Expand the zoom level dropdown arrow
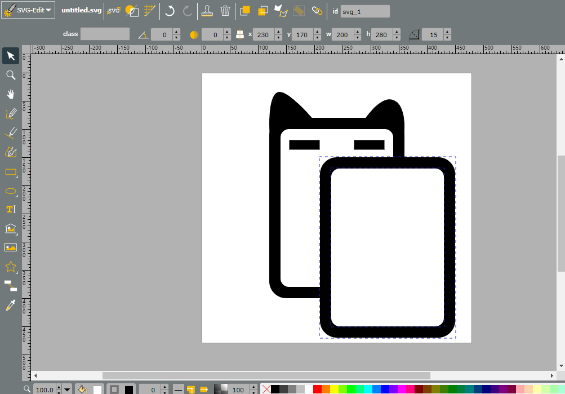This screenshot has width=565, height=394. coord(67,389)
